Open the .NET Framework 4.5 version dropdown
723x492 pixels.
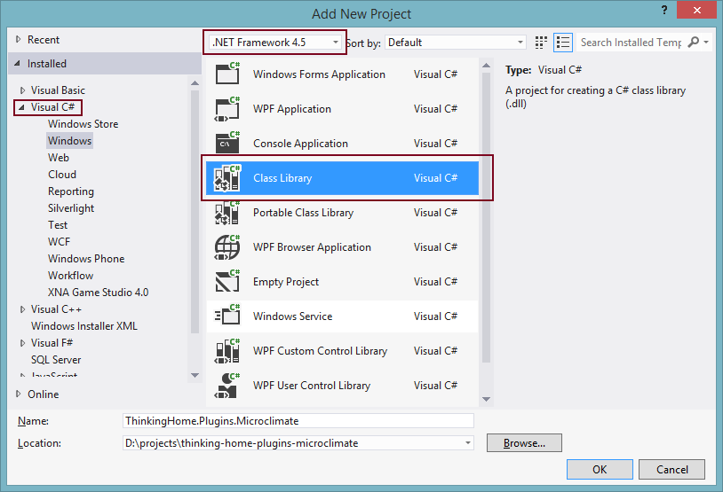coord(275,43)
